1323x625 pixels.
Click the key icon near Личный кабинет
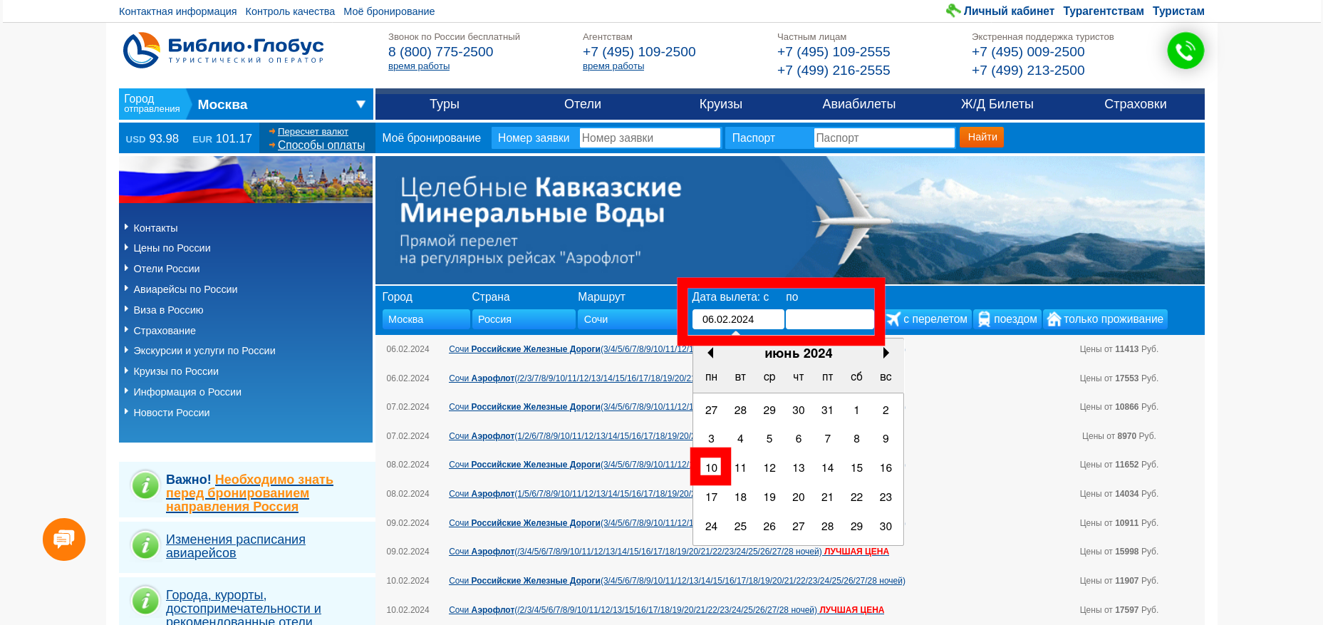click(x=953, y=11)
